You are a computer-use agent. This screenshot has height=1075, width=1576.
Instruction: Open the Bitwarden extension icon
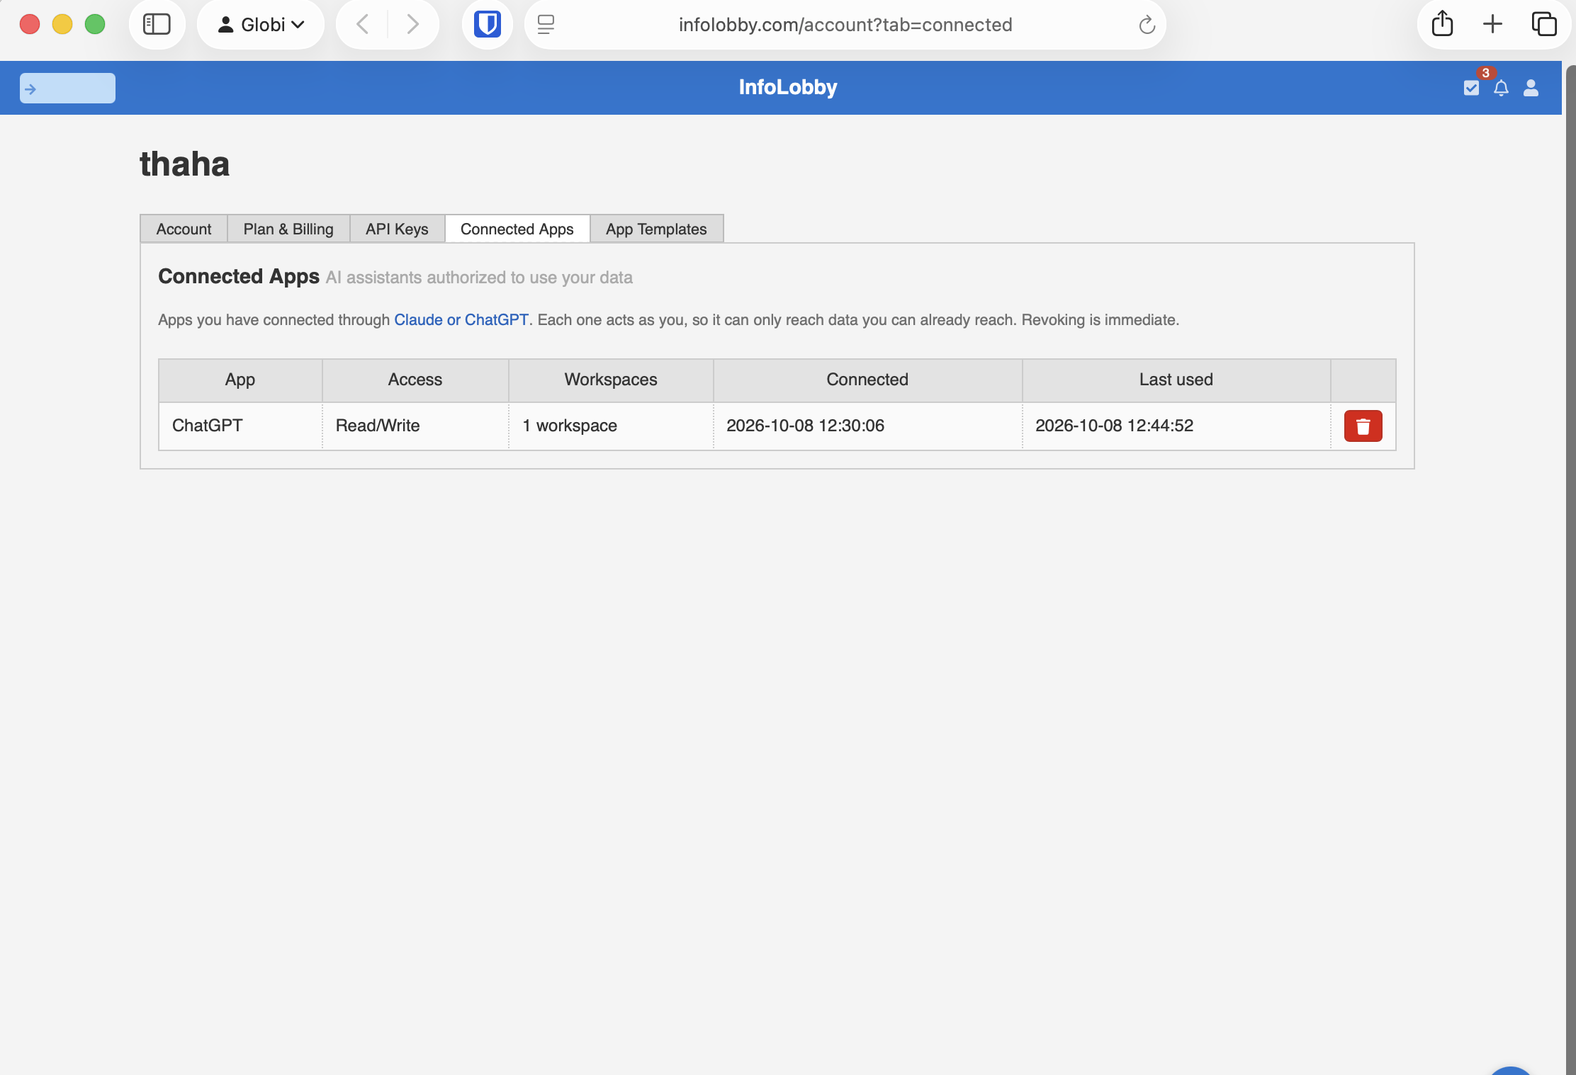point(488,25)
